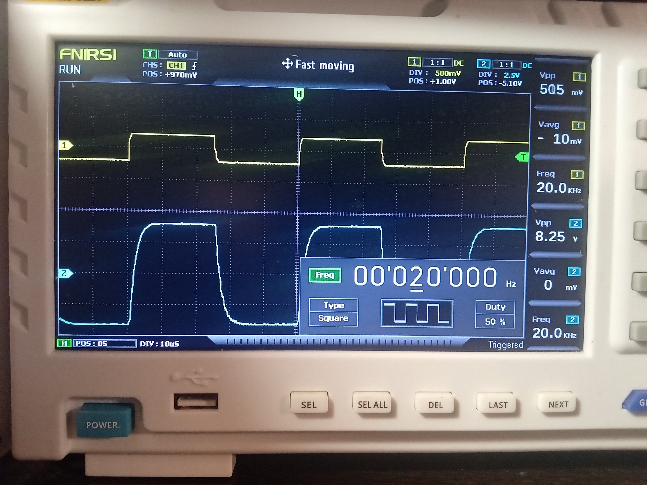Click the channel 1 ground marker

click(x=65, y=145)
